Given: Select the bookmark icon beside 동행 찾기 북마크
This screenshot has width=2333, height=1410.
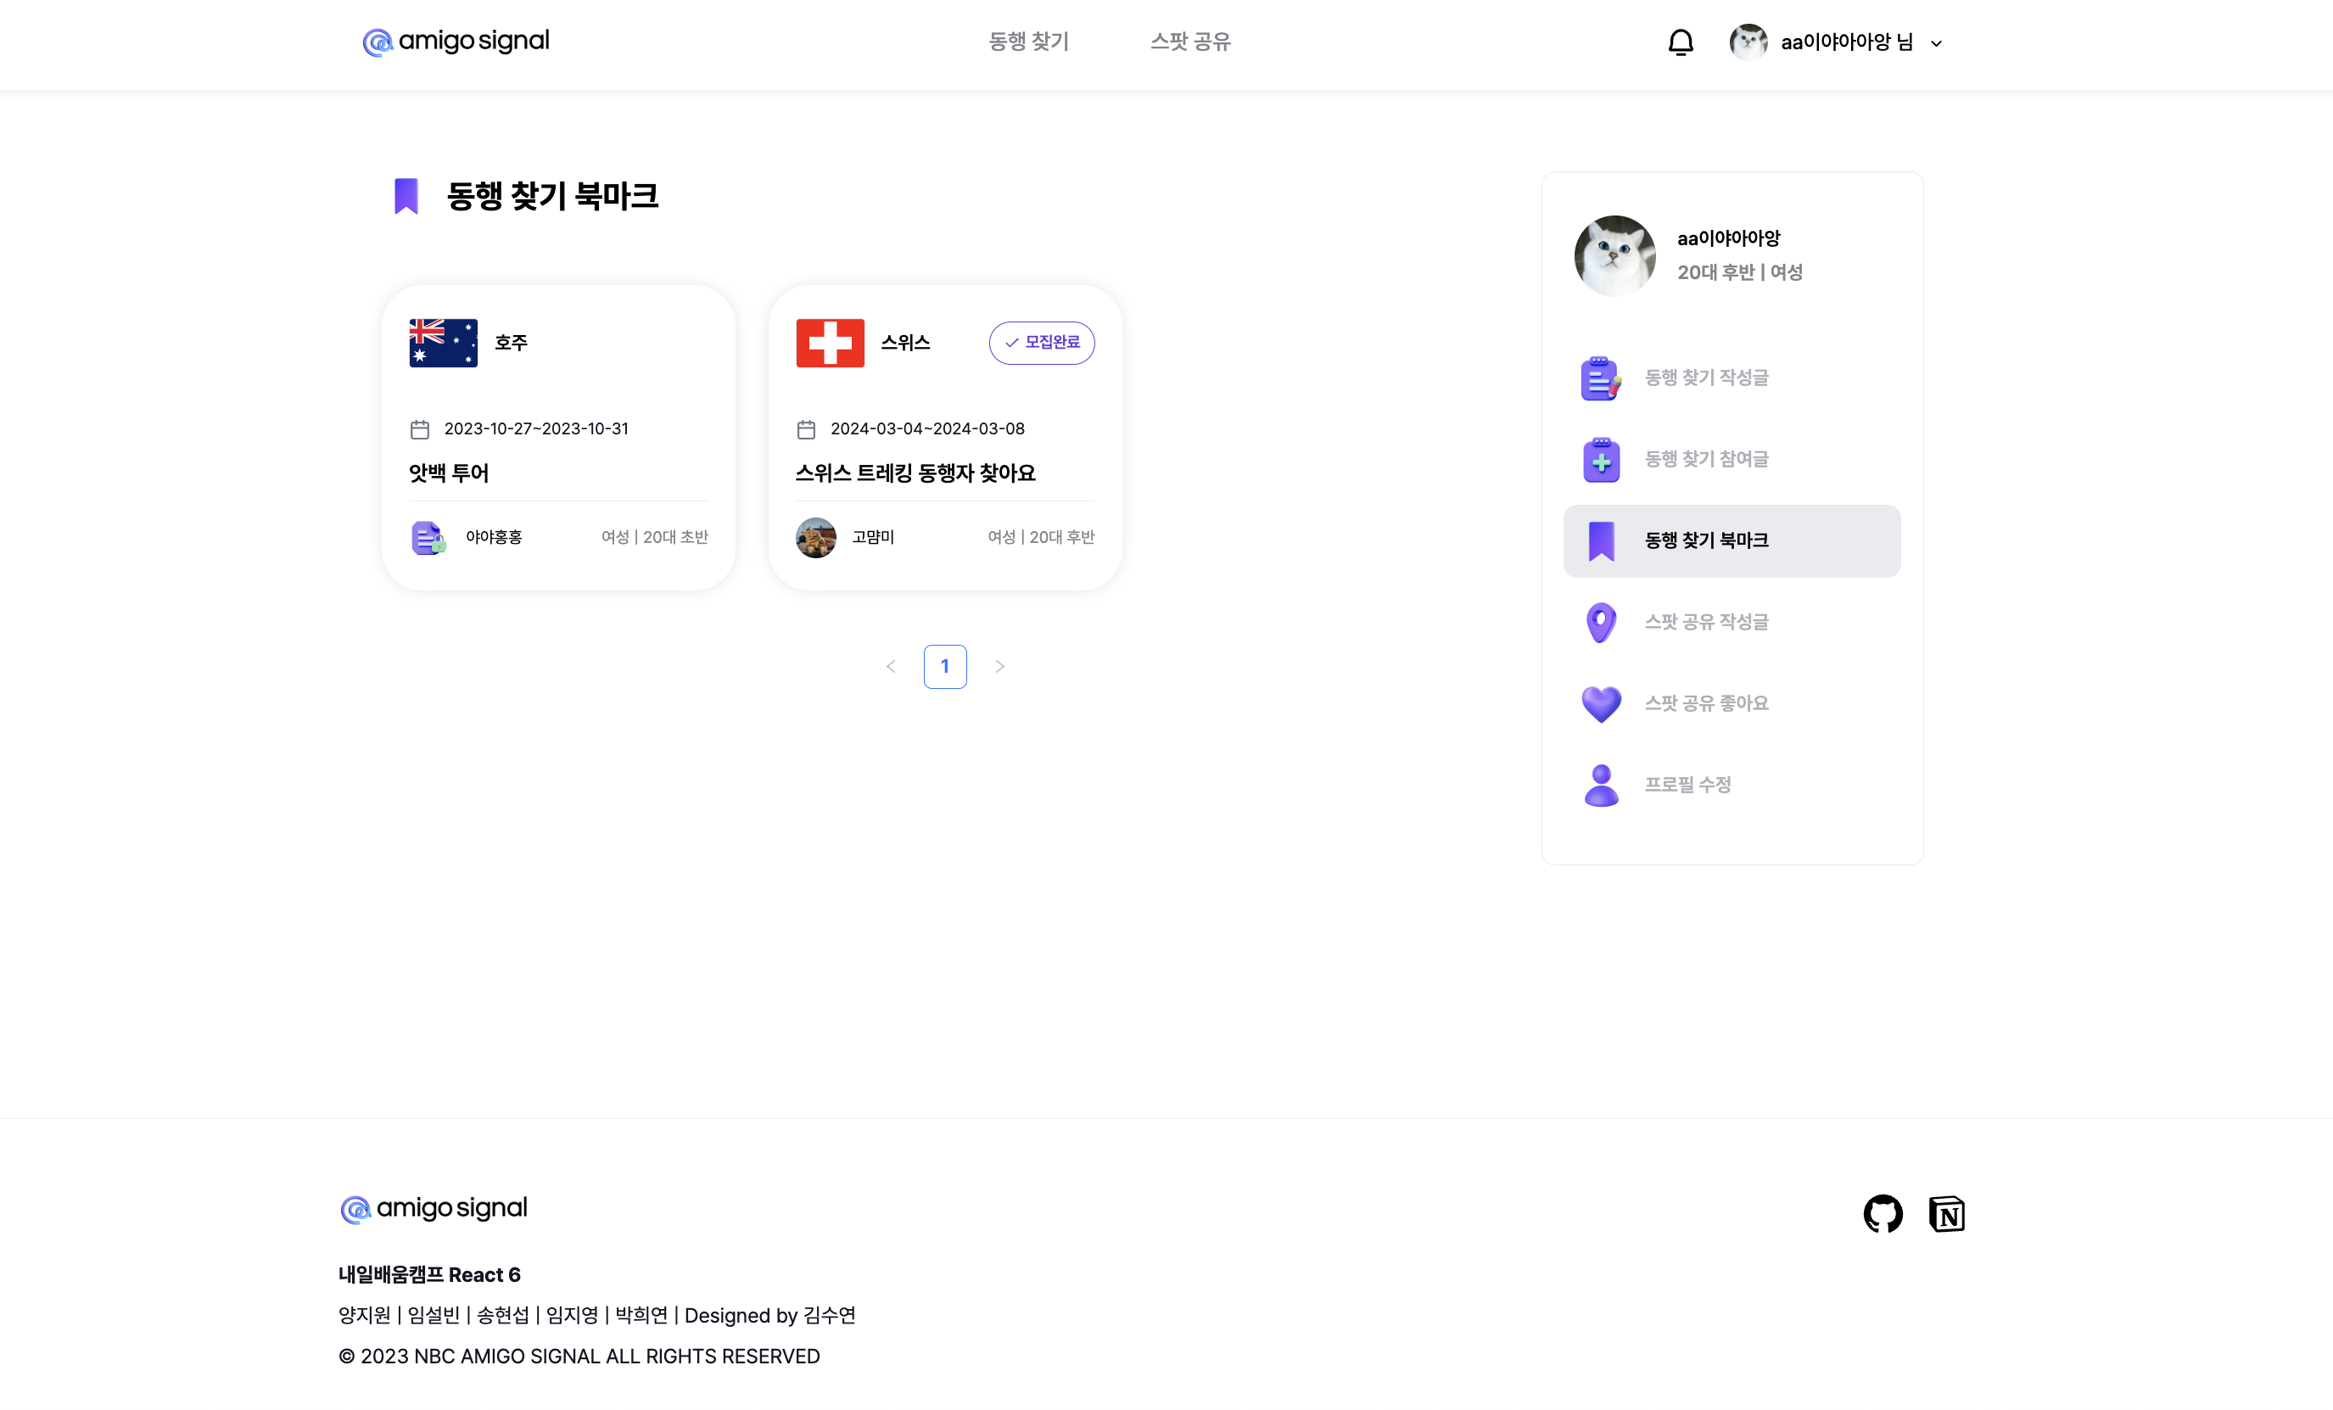Looking at the screenshot, I should (x=1600, y=540).
